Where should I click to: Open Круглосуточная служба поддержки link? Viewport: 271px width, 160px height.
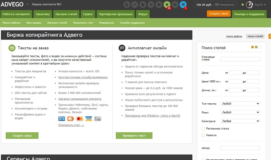click(x=83, y=77)
